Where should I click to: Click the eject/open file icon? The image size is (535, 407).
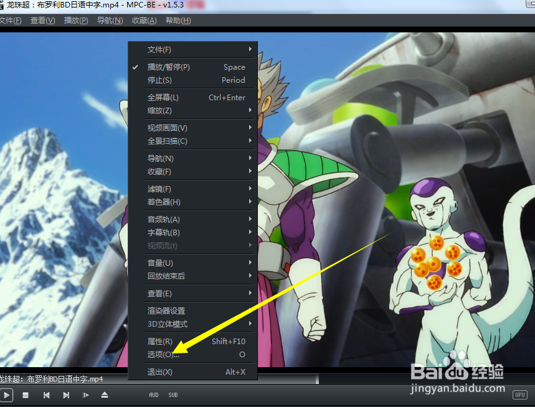point(105,395)
